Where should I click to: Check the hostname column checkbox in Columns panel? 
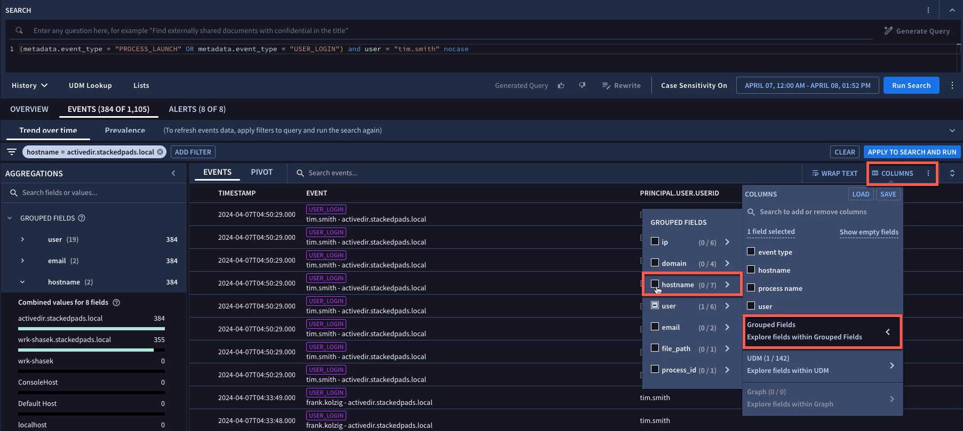click(x=751, y=270)
